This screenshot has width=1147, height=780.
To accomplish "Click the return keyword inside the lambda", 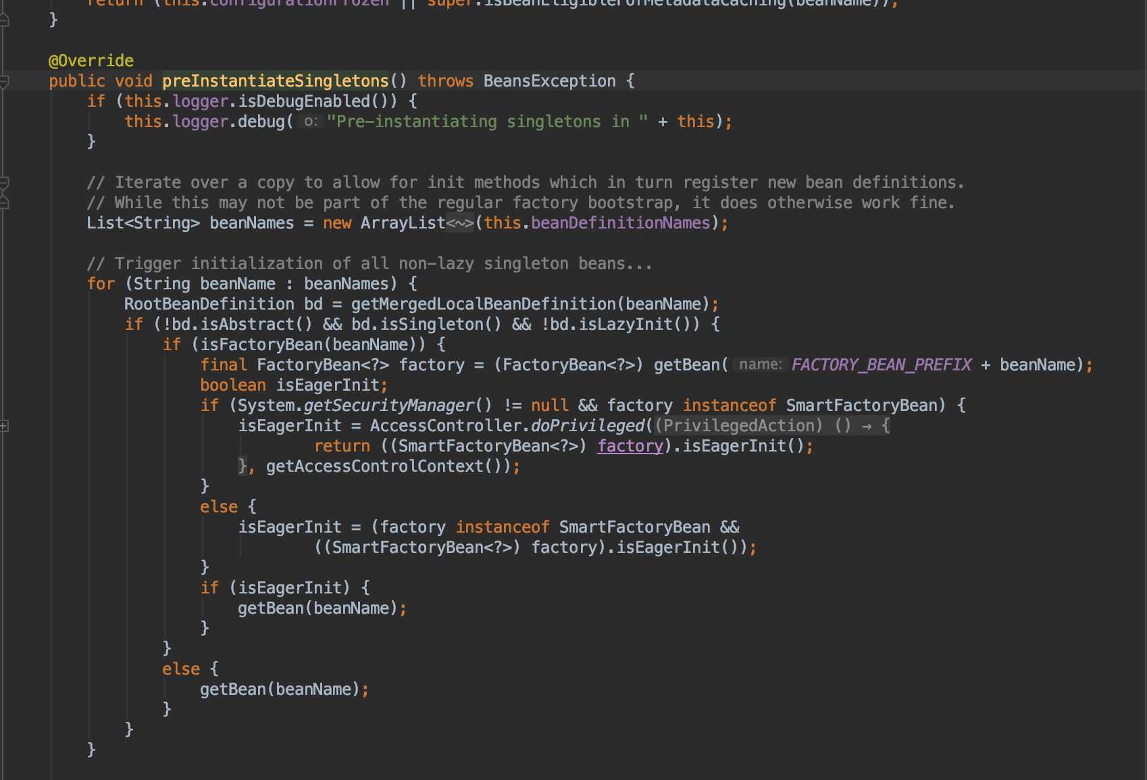I will (x=342, y=446).
